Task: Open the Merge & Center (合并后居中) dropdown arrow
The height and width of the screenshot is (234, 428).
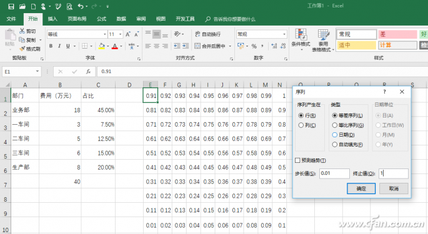Action: click(230, 46)
